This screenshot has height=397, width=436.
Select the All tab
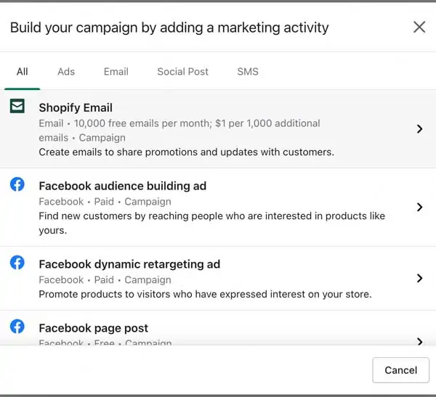(x=23, y=72)
